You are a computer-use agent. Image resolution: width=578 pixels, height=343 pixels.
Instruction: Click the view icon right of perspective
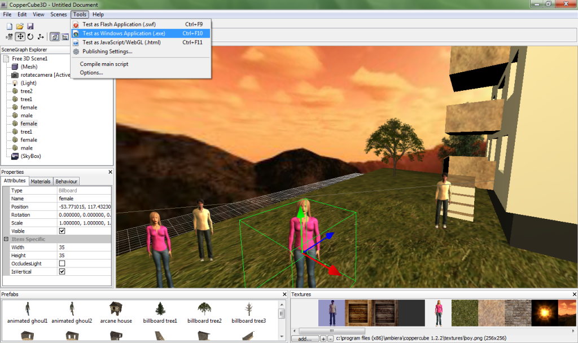pos(65,37)
